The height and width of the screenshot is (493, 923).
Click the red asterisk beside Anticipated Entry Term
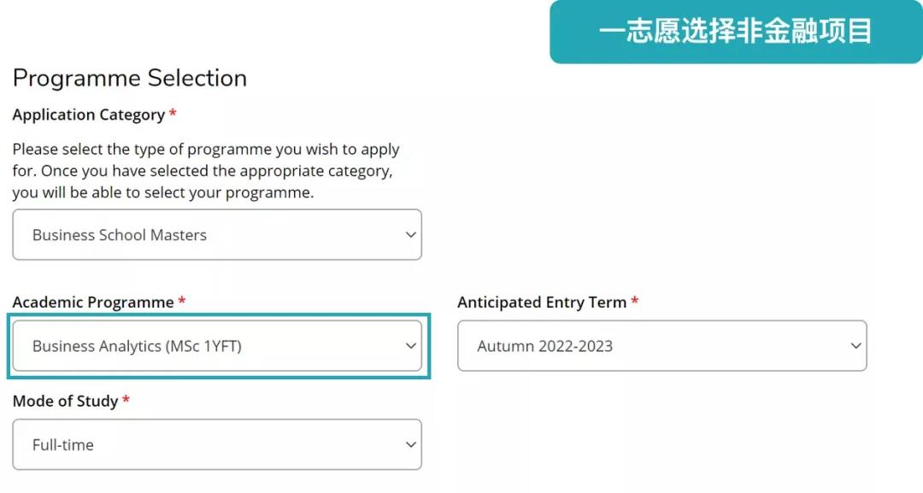[x=634, y=302]
